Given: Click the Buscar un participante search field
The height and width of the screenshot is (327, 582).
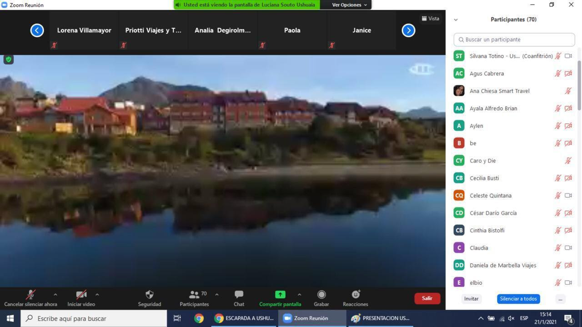Looking at the screenshot, I should tap(514, 40).
